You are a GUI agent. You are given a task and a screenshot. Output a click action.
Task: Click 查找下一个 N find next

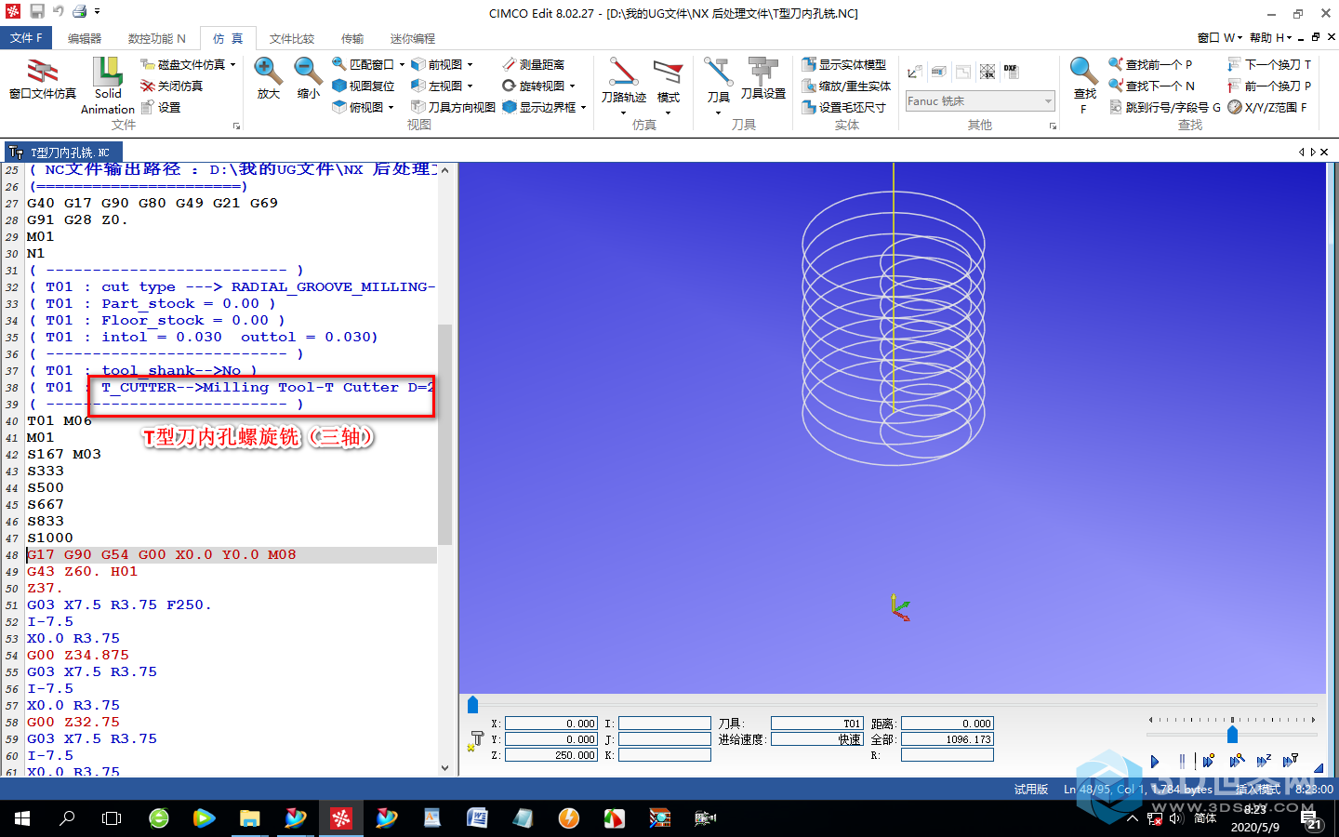point(1151,86)
